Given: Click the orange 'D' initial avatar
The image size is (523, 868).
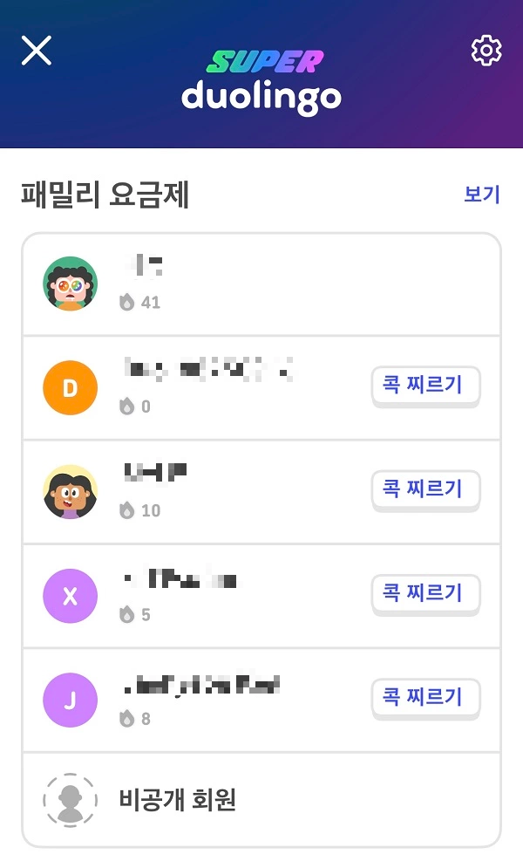Looking at the screenshot, I should (70, 387).
